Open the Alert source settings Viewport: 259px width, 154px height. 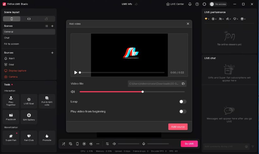click(x=12, y=58)
